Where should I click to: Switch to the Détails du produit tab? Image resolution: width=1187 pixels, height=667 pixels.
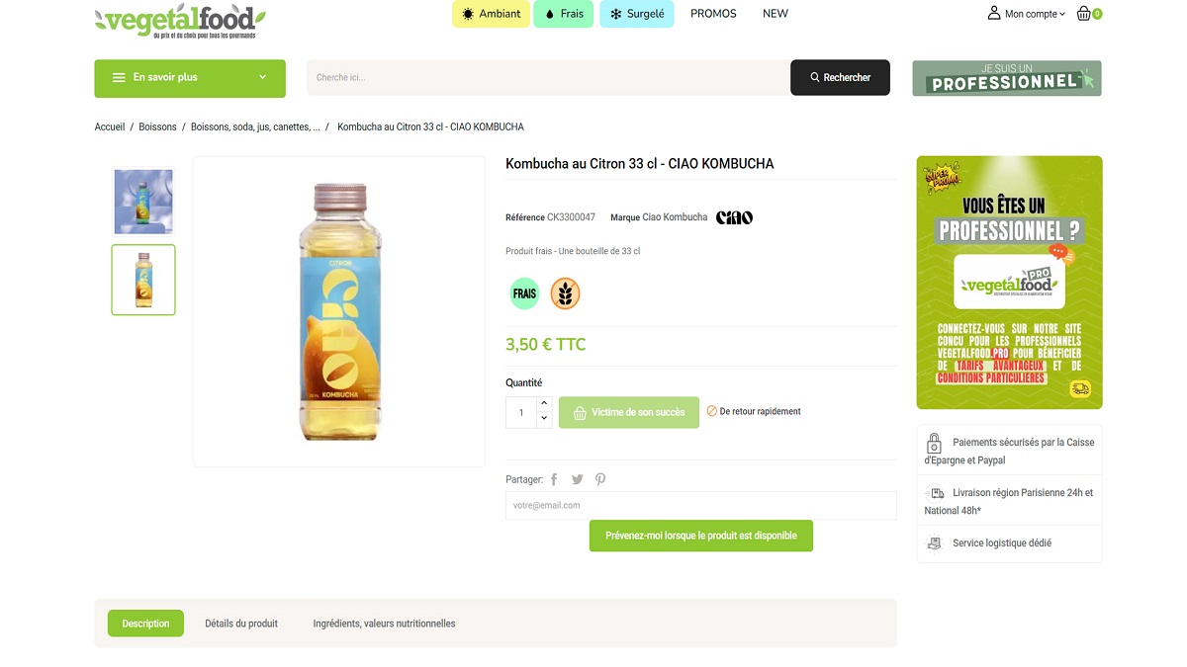(x=240, y=623)
